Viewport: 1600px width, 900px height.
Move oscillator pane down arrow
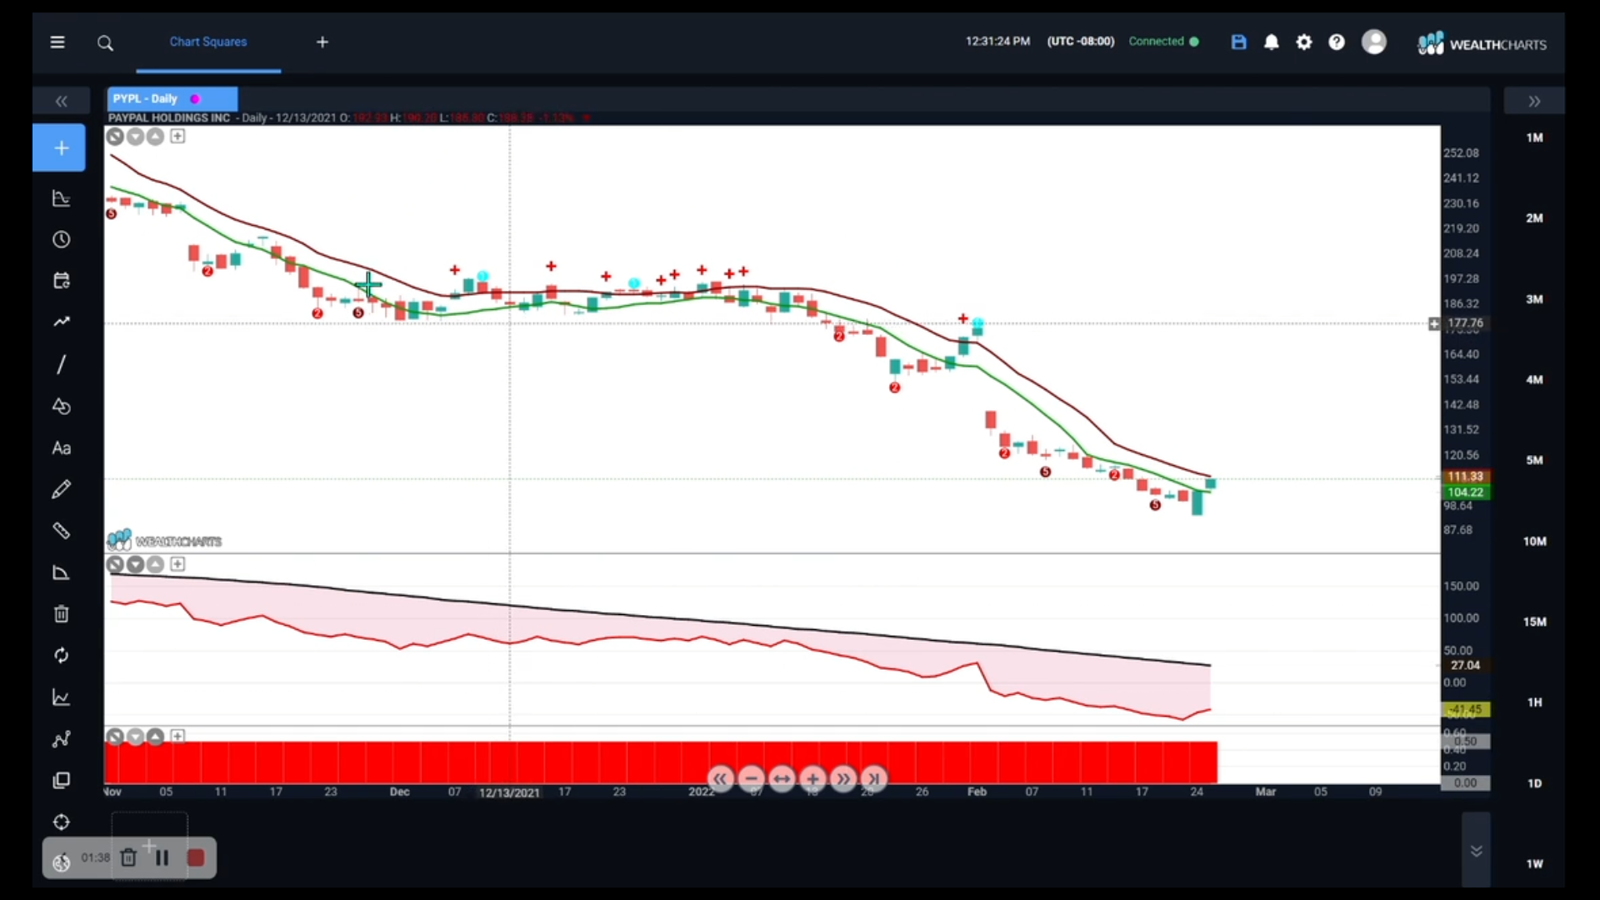[135, 565]
